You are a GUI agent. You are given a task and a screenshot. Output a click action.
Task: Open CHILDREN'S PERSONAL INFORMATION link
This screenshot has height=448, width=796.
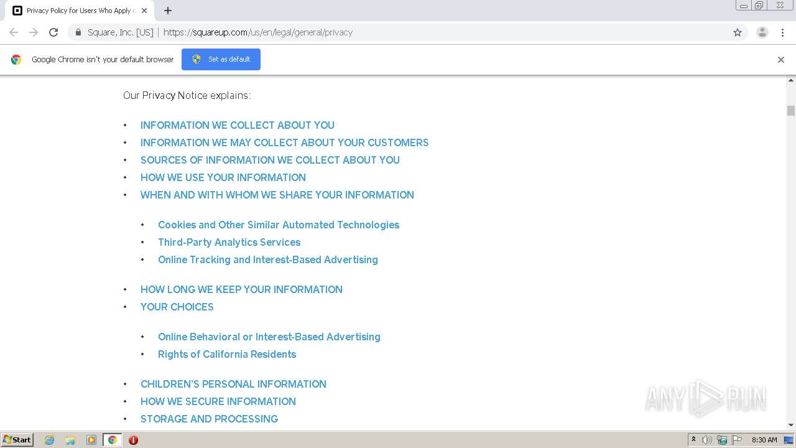[233, 384]
